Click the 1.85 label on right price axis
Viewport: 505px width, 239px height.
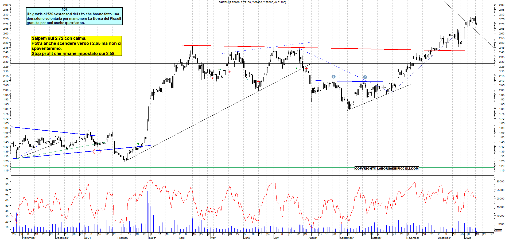click(x=502, y=104)
